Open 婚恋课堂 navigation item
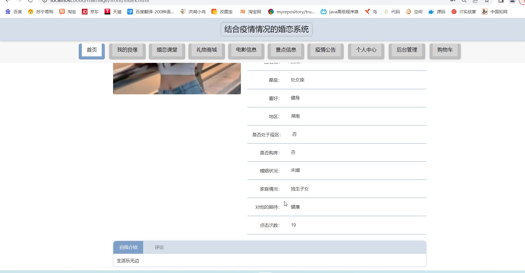Viewport: 525px width, 273px height. (167, 50)
